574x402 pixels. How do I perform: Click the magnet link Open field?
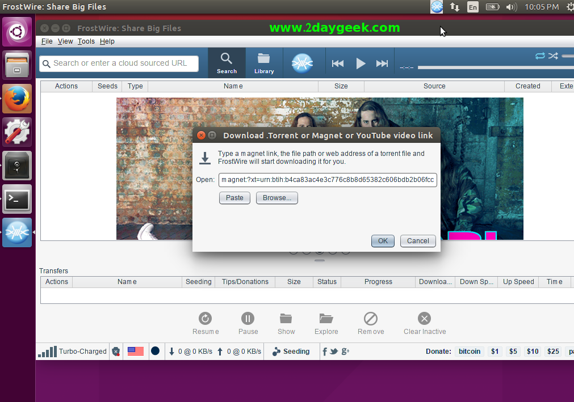pyautogui.click(x=328, y=180)
